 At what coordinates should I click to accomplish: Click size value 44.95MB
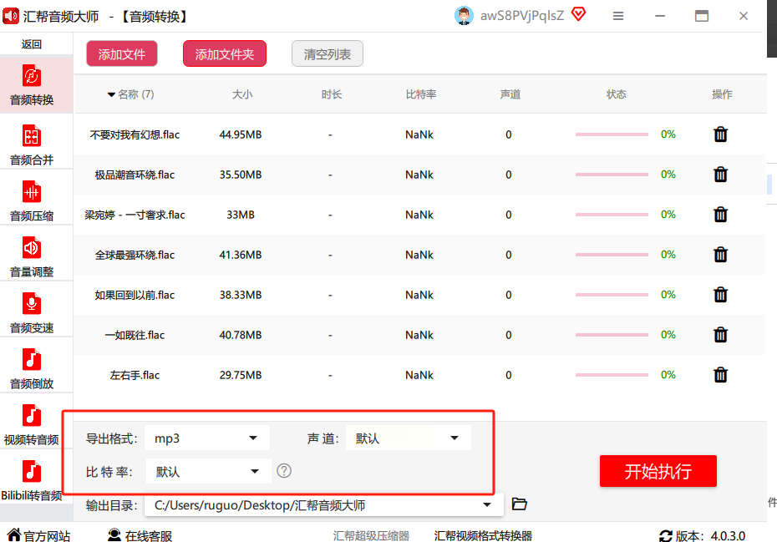click(241, 134)
